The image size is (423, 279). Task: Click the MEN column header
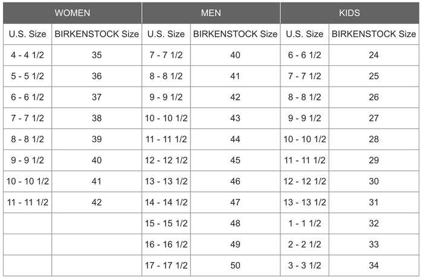(x=211, y=13)
